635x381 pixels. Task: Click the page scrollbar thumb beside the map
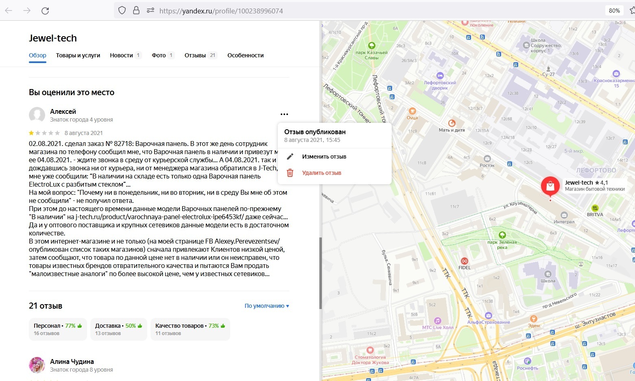[321, 273]
